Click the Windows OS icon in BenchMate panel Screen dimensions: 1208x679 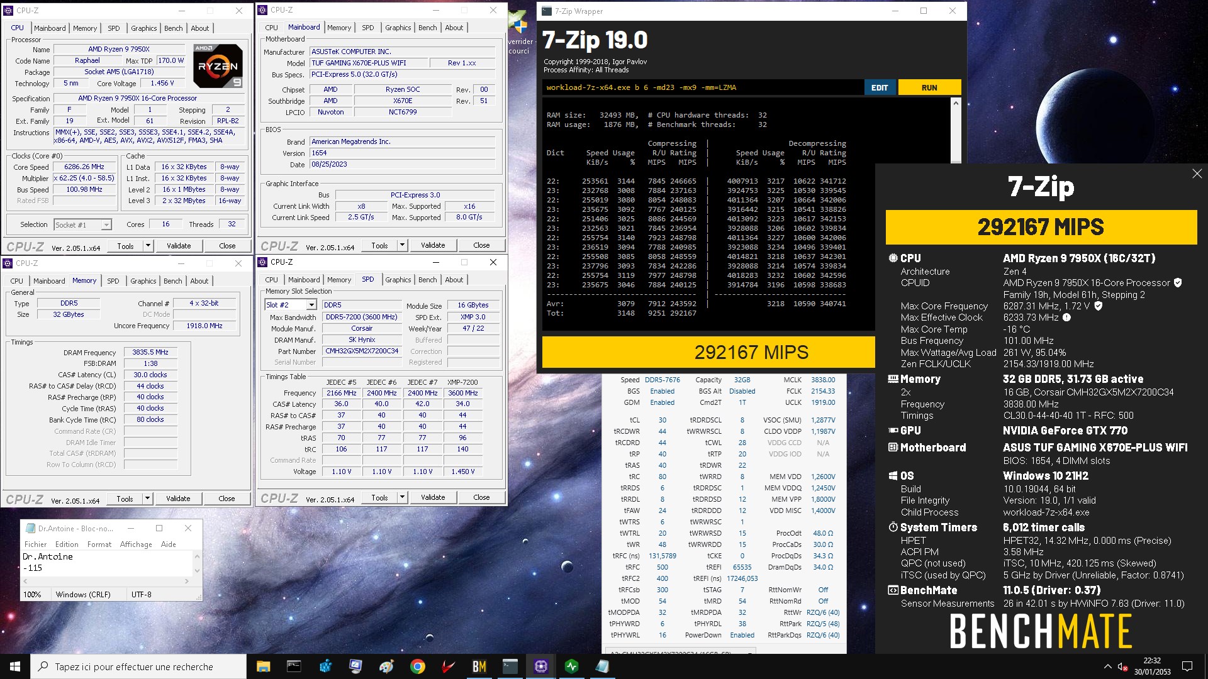893,476
